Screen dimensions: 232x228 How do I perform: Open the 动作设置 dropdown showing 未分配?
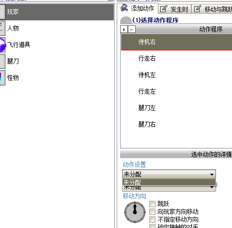(169, 174)
